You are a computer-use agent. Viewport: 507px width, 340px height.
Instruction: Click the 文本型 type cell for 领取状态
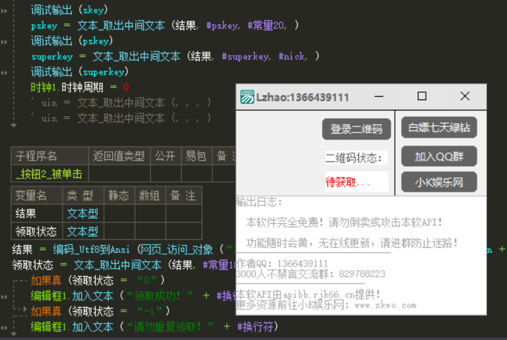click(x=82, y=231)
